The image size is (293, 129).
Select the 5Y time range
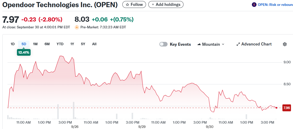[x=83, y=44]
